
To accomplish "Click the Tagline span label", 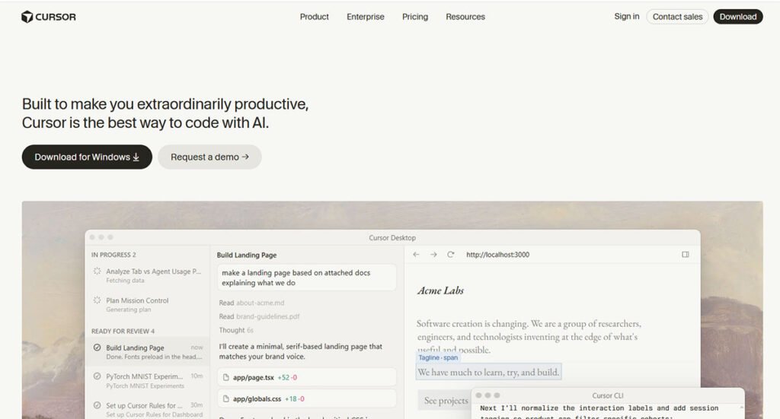I will pos(438,357).
